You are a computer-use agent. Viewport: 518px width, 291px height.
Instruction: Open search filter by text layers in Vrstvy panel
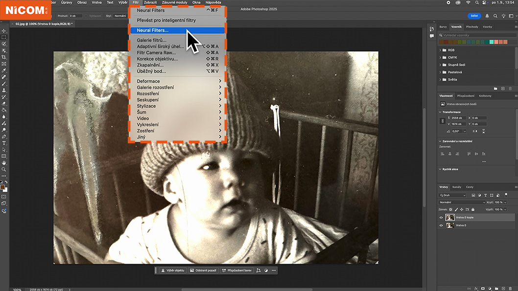pyautogui.click(x=486, y=195)
